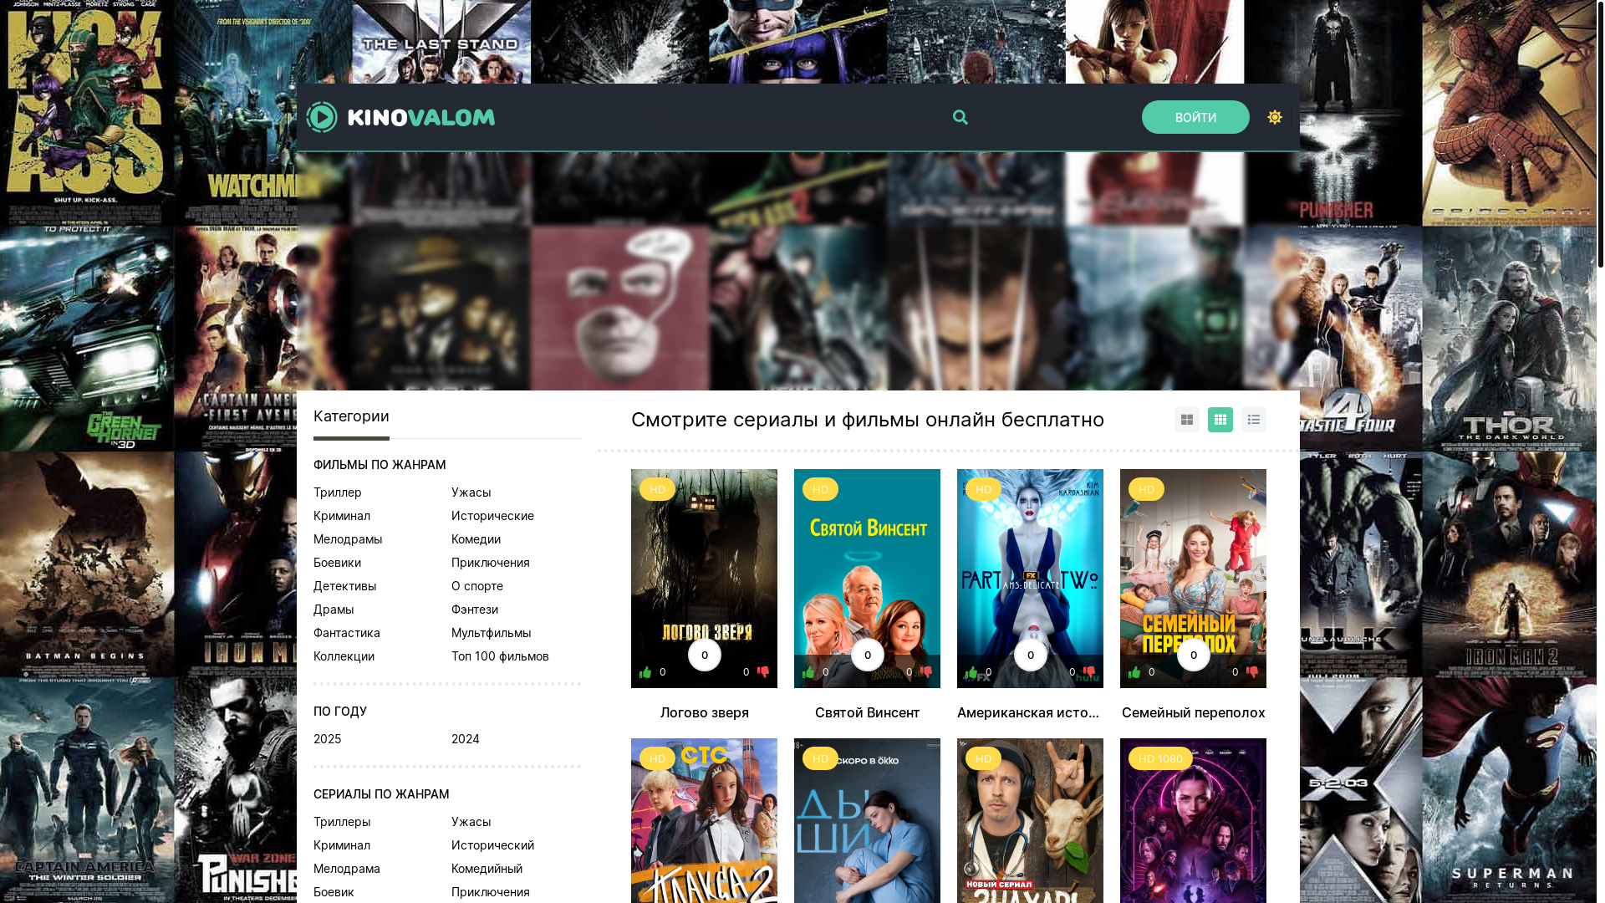Open Криминал film category

[342, 516]
